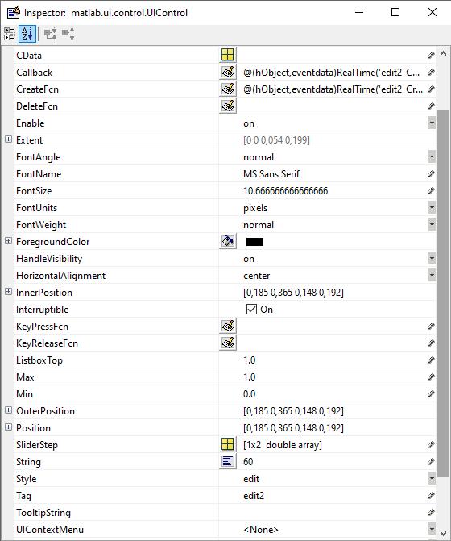
Task: Select alphabetical sort view icon
Action: [x=27, y=34]
